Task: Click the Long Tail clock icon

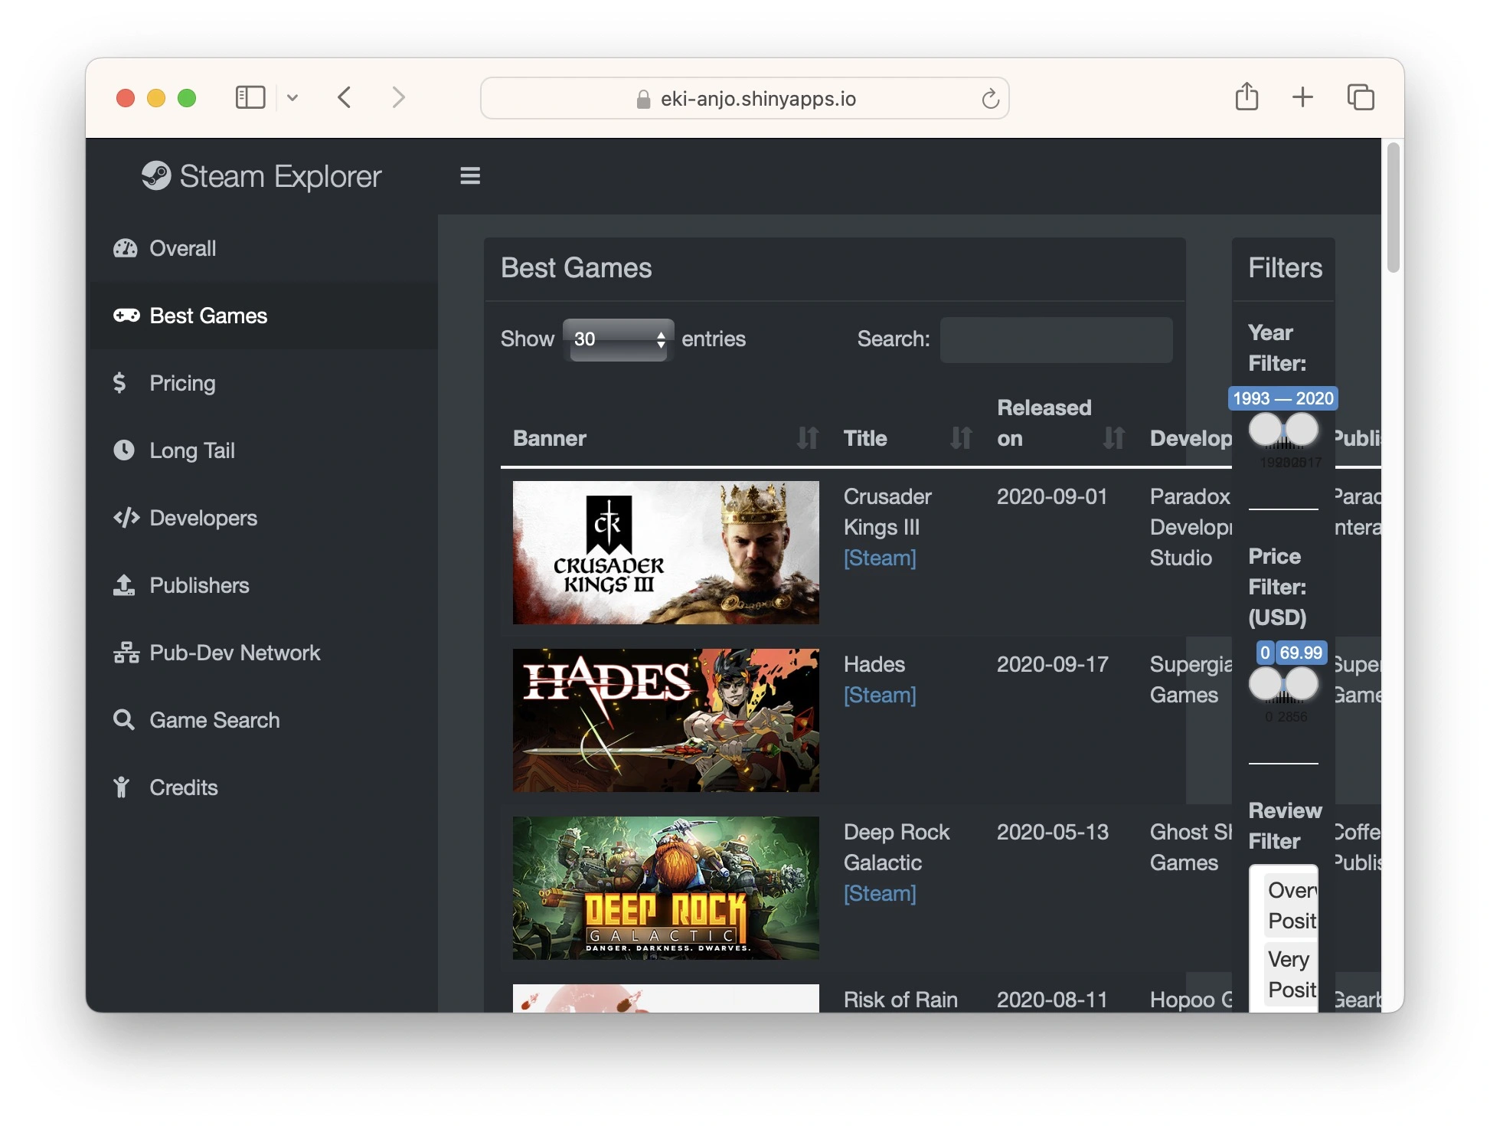Action: click(124, 450)
